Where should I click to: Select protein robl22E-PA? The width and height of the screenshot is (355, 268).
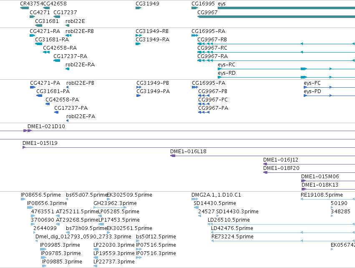81,116
